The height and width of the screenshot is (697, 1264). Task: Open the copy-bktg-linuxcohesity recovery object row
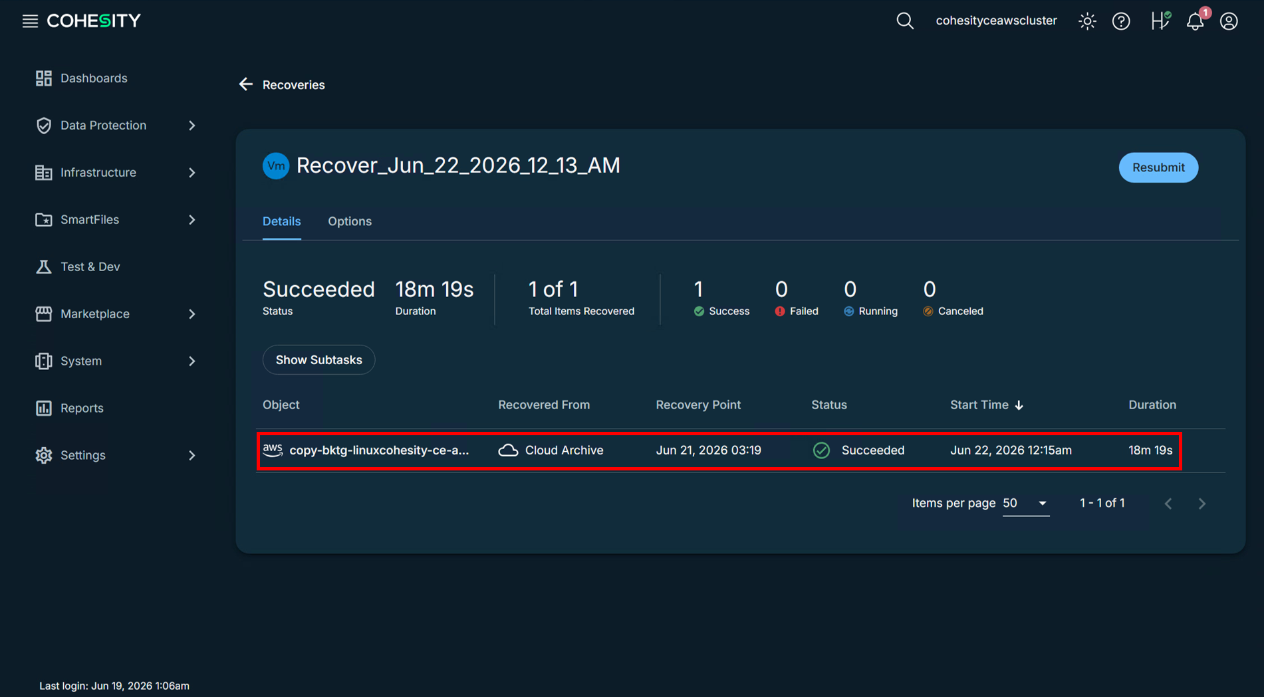[719, 450]
